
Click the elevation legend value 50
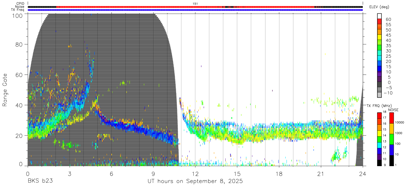click(388, 30)
